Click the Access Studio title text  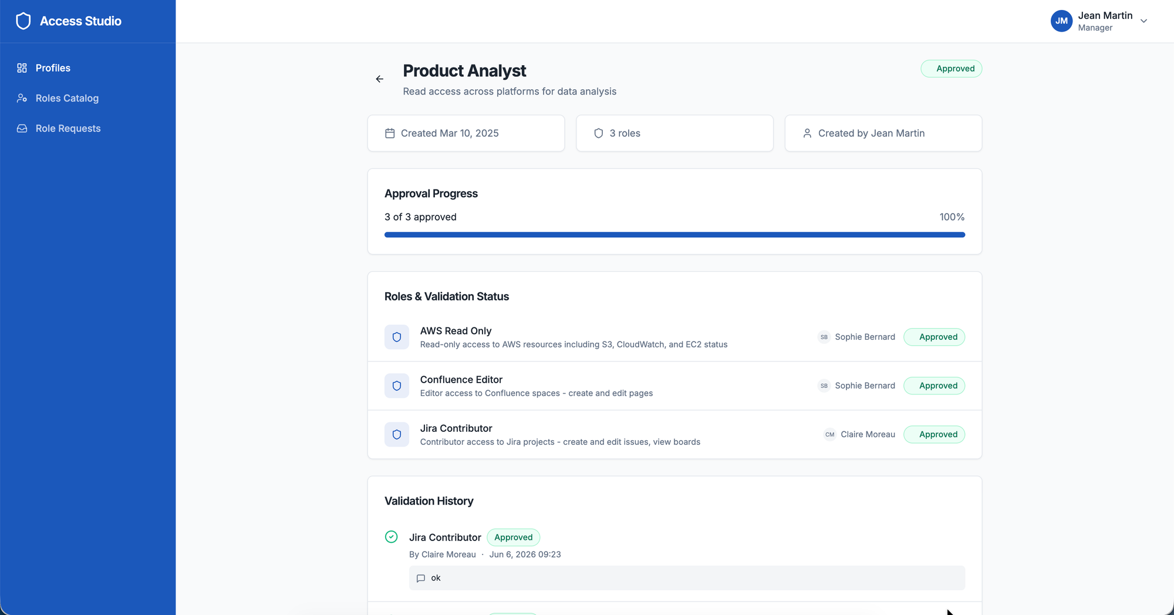(80, 21)
